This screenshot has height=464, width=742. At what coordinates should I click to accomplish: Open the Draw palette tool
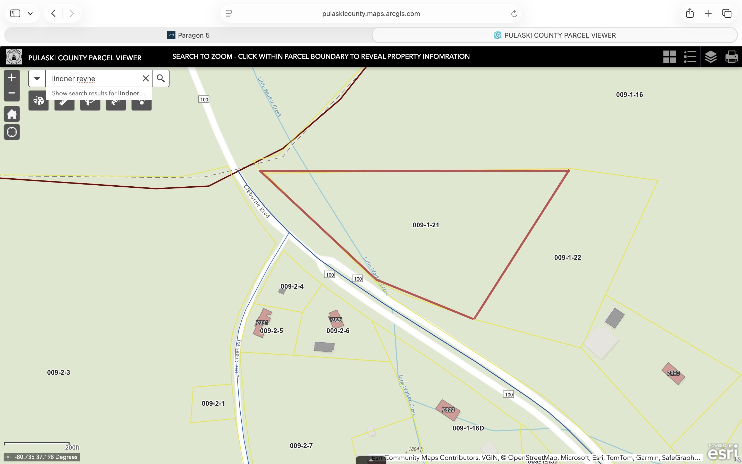[x=39, y=102]
